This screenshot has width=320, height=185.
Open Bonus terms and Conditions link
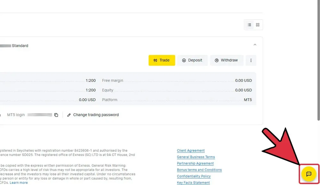pos(199,170)
